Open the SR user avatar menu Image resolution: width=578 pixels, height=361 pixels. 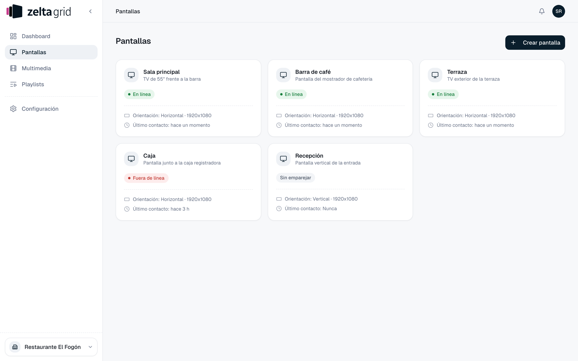pyautogui.click(x=558, y=11)
